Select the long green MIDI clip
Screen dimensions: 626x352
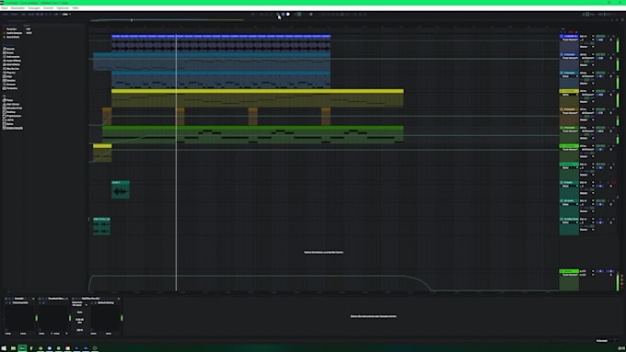253,134
